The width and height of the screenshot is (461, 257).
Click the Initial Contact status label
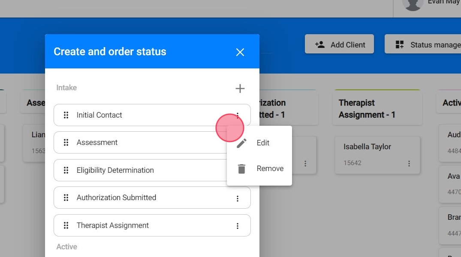pyautogui.click(x=99, y=115)
